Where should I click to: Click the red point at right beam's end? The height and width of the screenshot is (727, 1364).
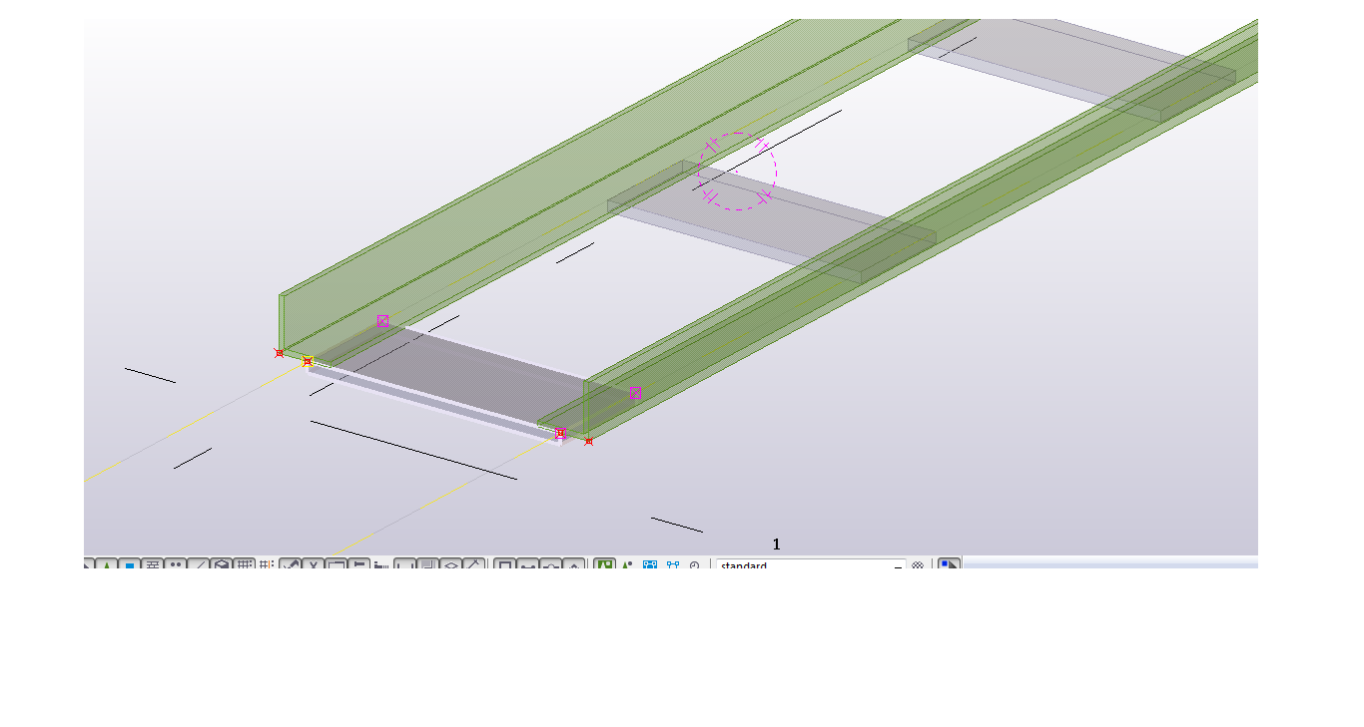[589, 441]
